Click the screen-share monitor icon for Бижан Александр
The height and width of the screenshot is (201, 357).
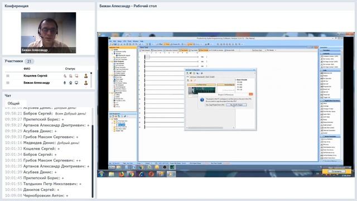point(76,83)
